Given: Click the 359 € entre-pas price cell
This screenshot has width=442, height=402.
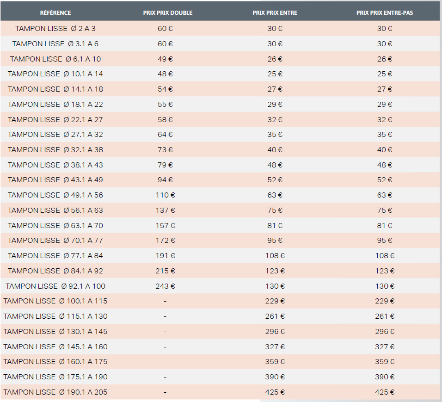Looking at the screenshot, I should (385, 362).
